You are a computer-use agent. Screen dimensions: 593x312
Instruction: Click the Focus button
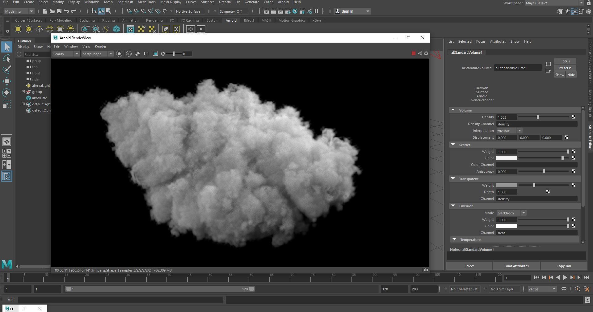pos(565,61)
